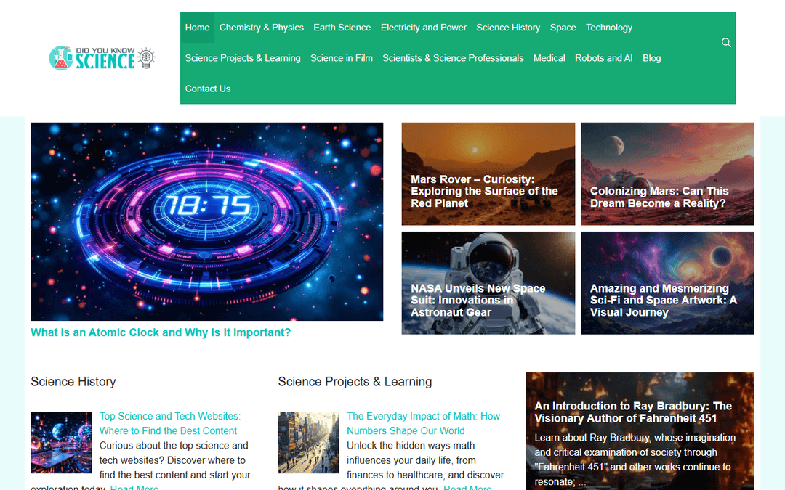Click Science Projects & Learning section heading

point(355,382)
